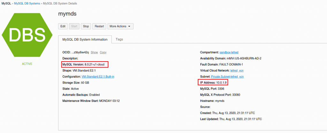Copy the OCID value
Screen dimensions: 327x133
coord(103,52)
